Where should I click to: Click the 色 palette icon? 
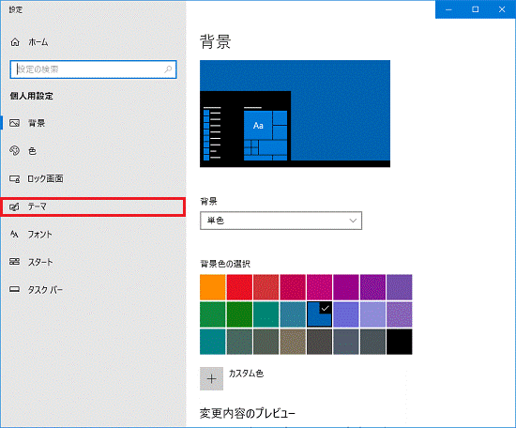click(x=14, y=151)
